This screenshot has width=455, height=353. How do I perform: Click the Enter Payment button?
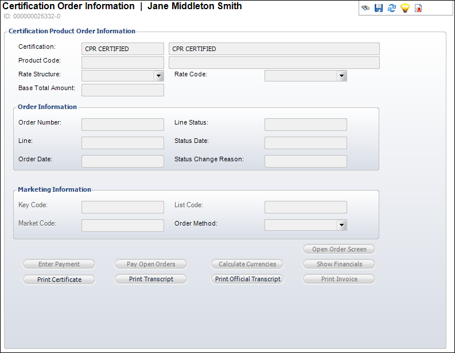[x=59, y=265]
